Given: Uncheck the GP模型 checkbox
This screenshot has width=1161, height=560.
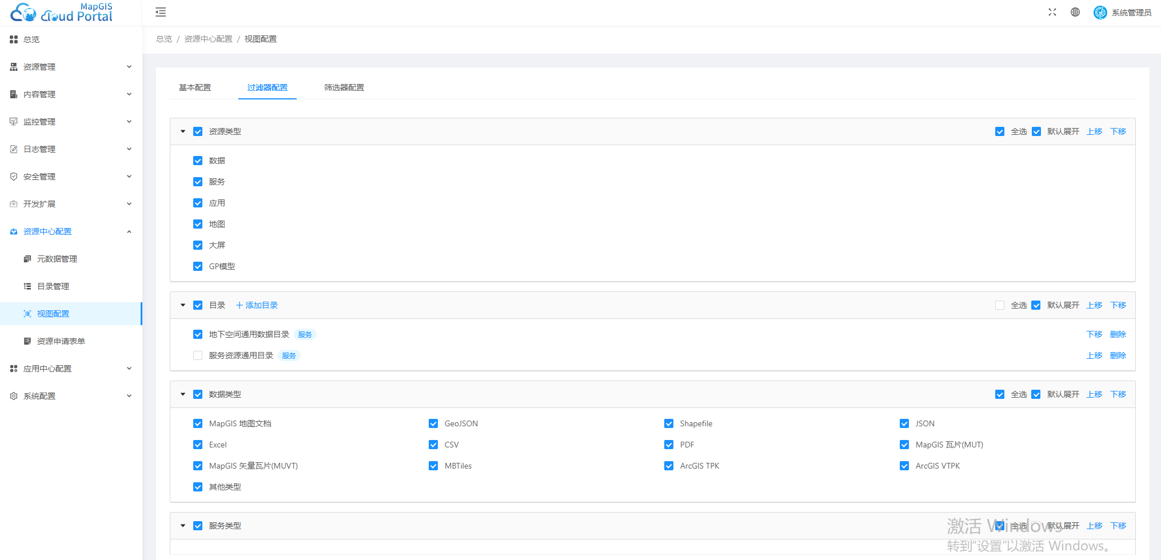Looking at the screenshot, I should [198, 266].
